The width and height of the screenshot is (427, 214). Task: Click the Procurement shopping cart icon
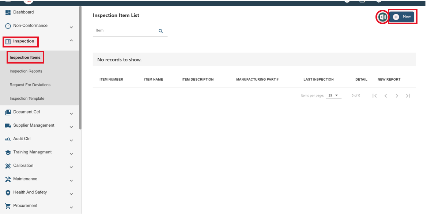tap(8, 206)
